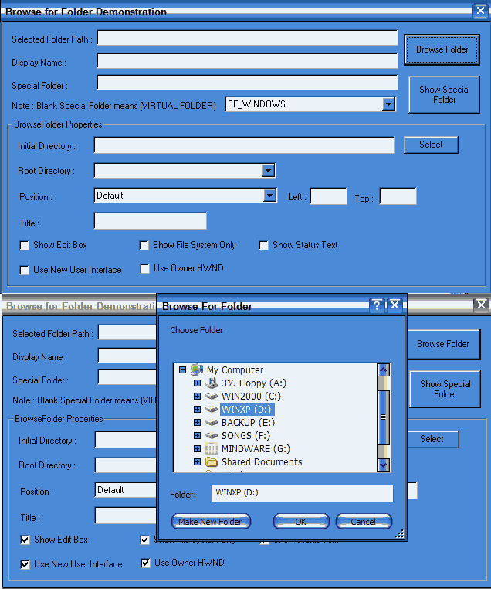Click the Shared Documents folder icon
This screenshot has width=491, height=589.
[x=212, y=462]
